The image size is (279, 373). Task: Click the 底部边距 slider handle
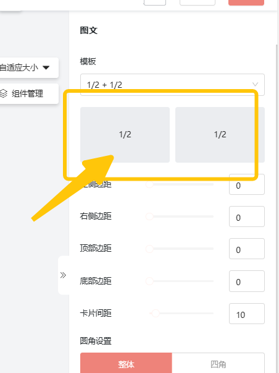pyautogui.click(x=149, y=281)
